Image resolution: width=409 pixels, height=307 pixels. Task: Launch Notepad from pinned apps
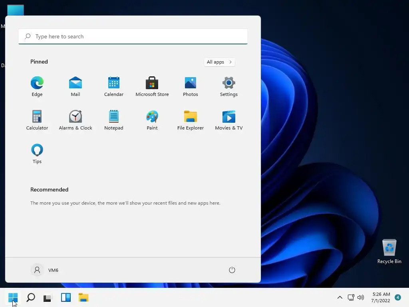tap(114, 120)
